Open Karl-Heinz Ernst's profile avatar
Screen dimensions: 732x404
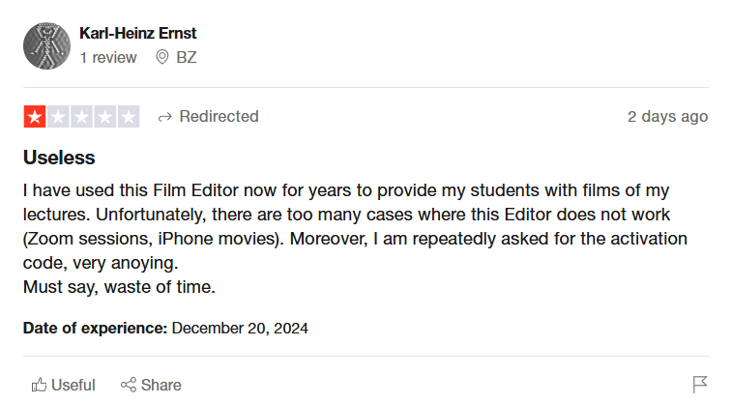(45, 45)
